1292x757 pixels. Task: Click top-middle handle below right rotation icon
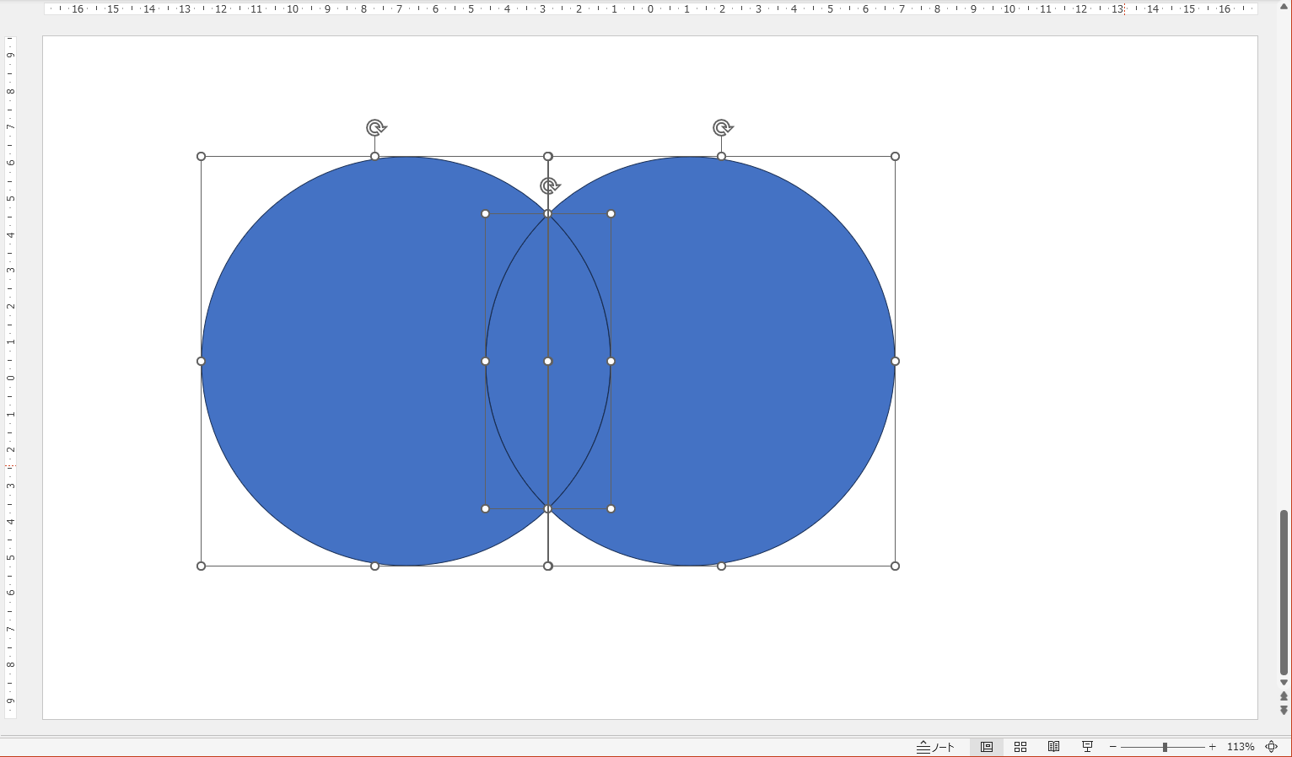[x=722, y=156]
